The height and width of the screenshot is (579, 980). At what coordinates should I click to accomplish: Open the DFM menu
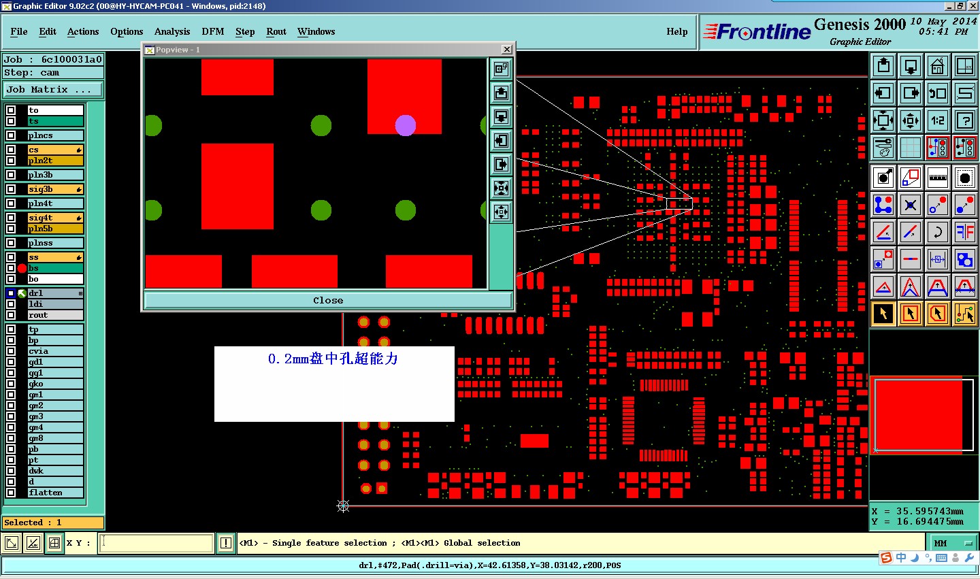pyautogui.click(x=213, y=31)
